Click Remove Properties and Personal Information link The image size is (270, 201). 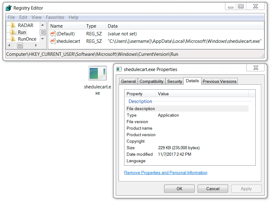click(x=166, y=172)
